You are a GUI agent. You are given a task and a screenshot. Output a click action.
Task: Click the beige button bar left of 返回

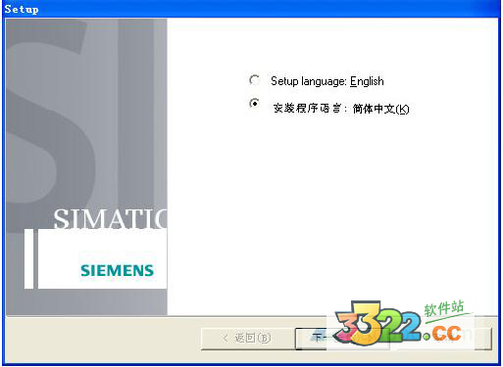point(103,339)
